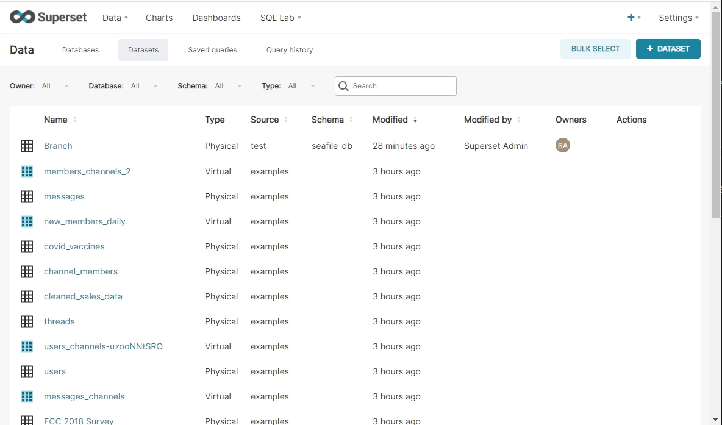
Task: Switch to the Saved queries tab
Action: point(212,50)
